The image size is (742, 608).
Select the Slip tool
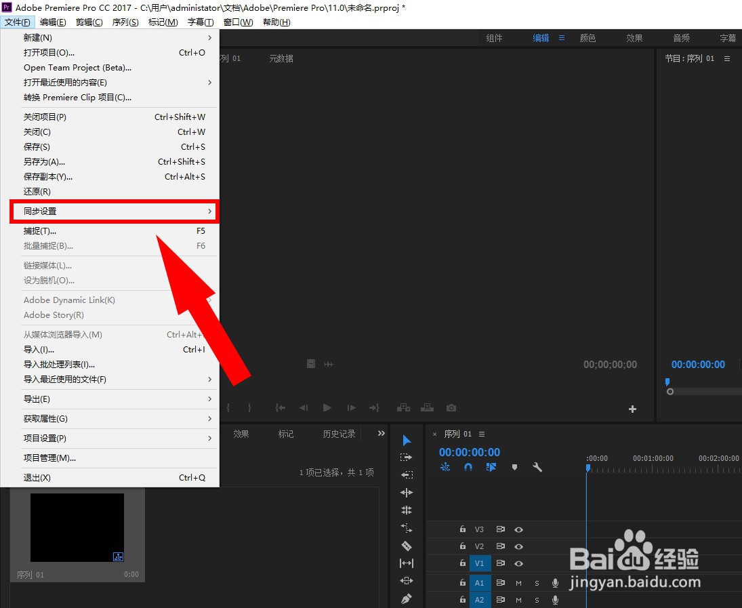(x=407, y=563)
